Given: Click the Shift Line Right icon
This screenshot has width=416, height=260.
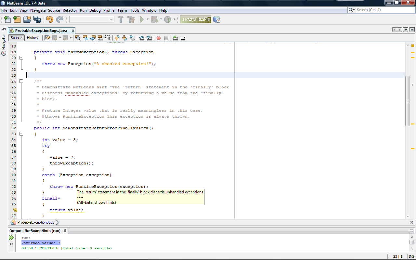Looking at the screenshot, I should [149, 38].
